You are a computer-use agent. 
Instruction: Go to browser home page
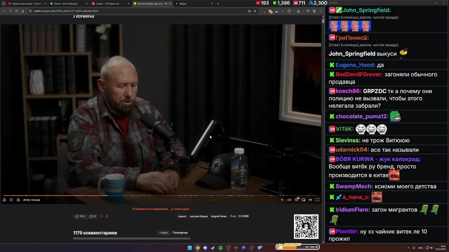[x=23, y=11]
